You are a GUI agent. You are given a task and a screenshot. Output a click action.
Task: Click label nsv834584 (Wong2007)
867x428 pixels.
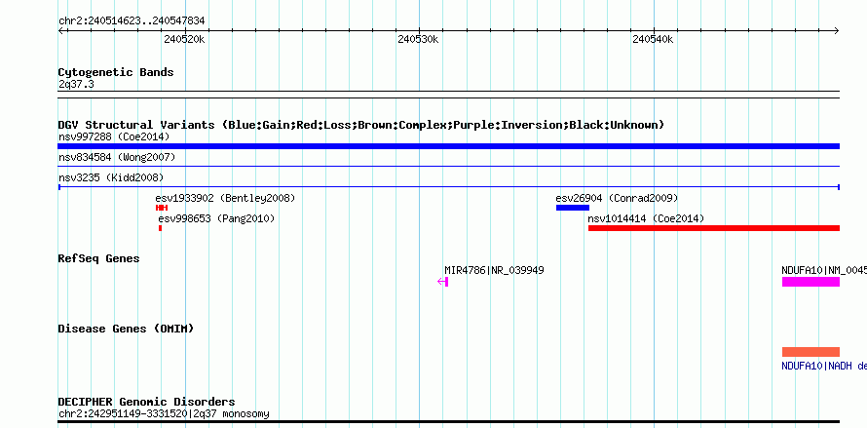coord(117,157)
